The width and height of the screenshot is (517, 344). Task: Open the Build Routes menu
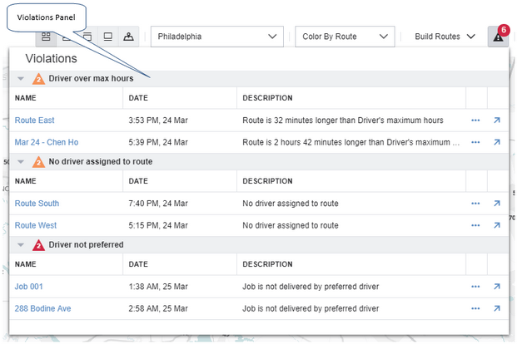pyautogui.click(x=445, y=37)
